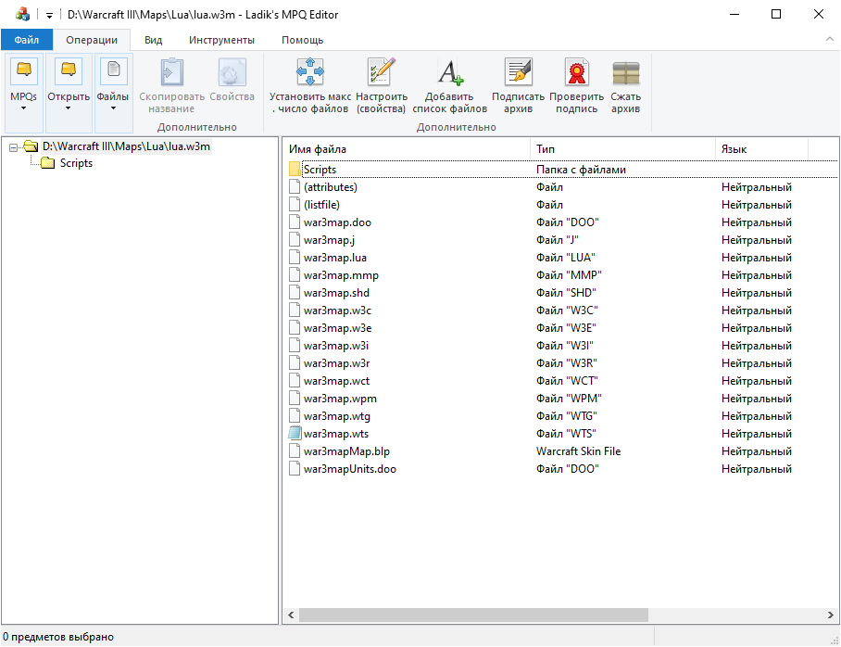841x647 pixels.
Task: Click Добавить список файлов icon
Action: click(449, 72)
